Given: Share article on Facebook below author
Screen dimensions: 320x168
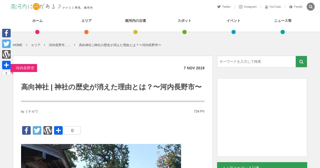Looking at the screenshot, I should tap(26, 130).
